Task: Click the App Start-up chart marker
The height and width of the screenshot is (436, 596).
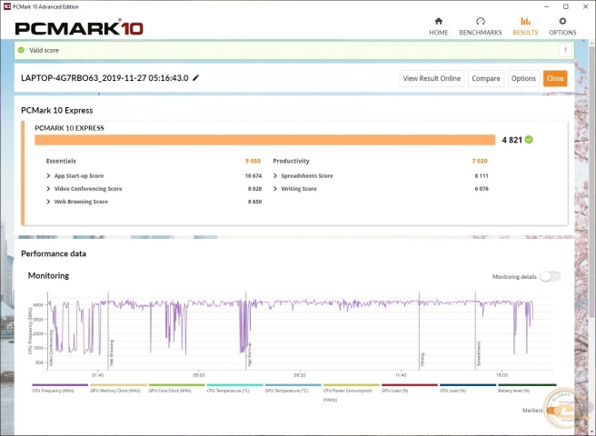Action: [x=249, y=354]
